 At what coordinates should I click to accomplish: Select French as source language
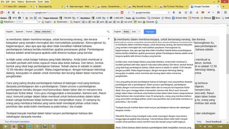pos(29,32)
